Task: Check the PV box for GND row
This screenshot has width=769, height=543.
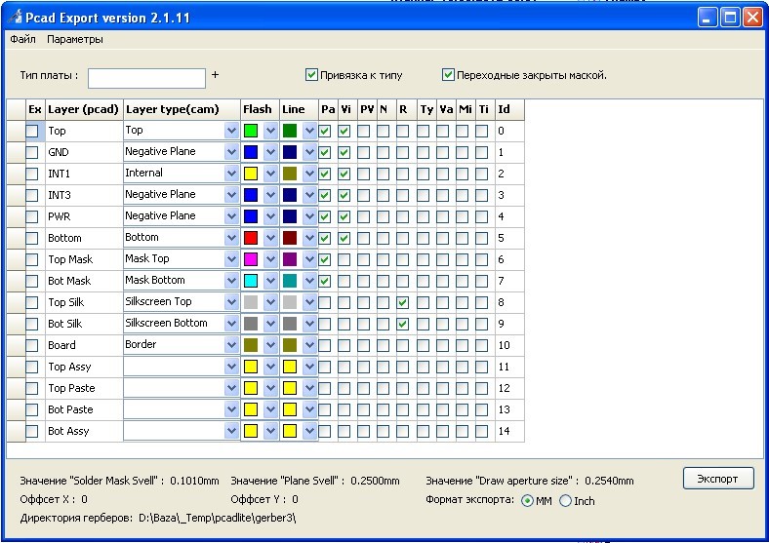Action: (x=363, y=152)
